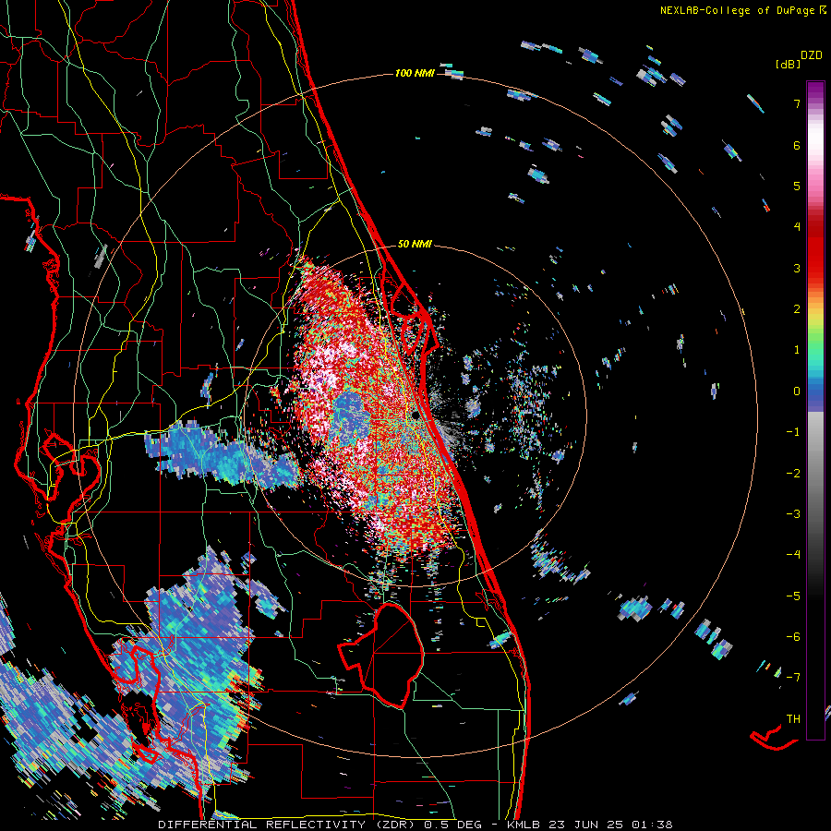Viewport: 831px width, 831px height.
Task: Click the '[dB]' unit label
Action: pyautogui.click(x=788, y=64)
